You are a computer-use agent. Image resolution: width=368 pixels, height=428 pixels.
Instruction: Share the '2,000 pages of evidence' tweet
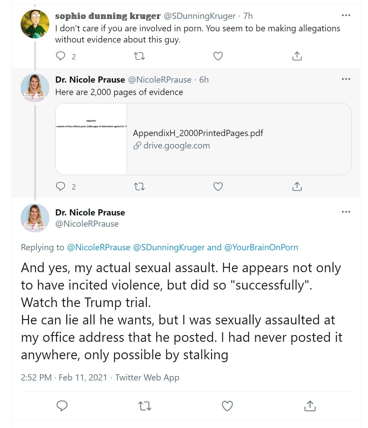point(297,186)
